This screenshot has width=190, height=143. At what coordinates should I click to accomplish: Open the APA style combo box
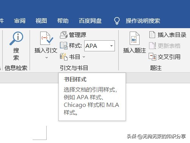[99, 46]
